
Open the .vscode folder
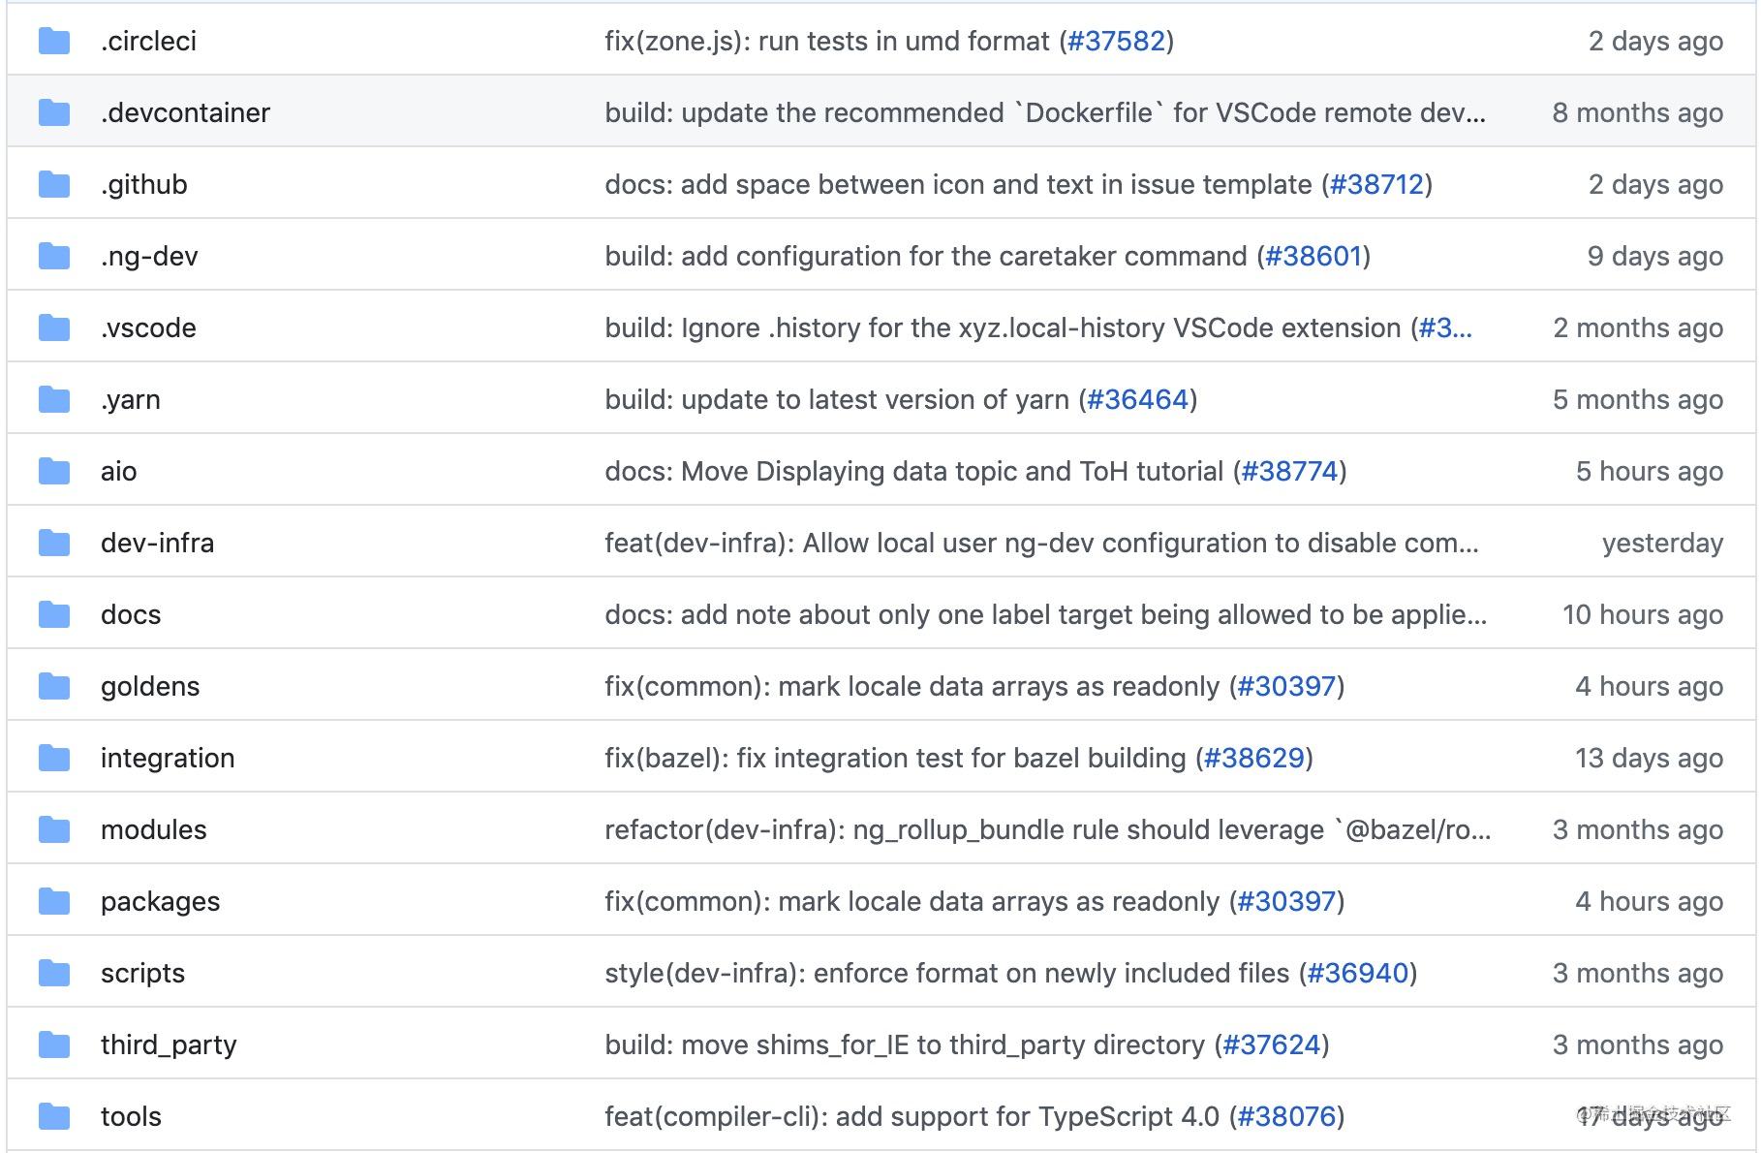[x=148, y=327]
